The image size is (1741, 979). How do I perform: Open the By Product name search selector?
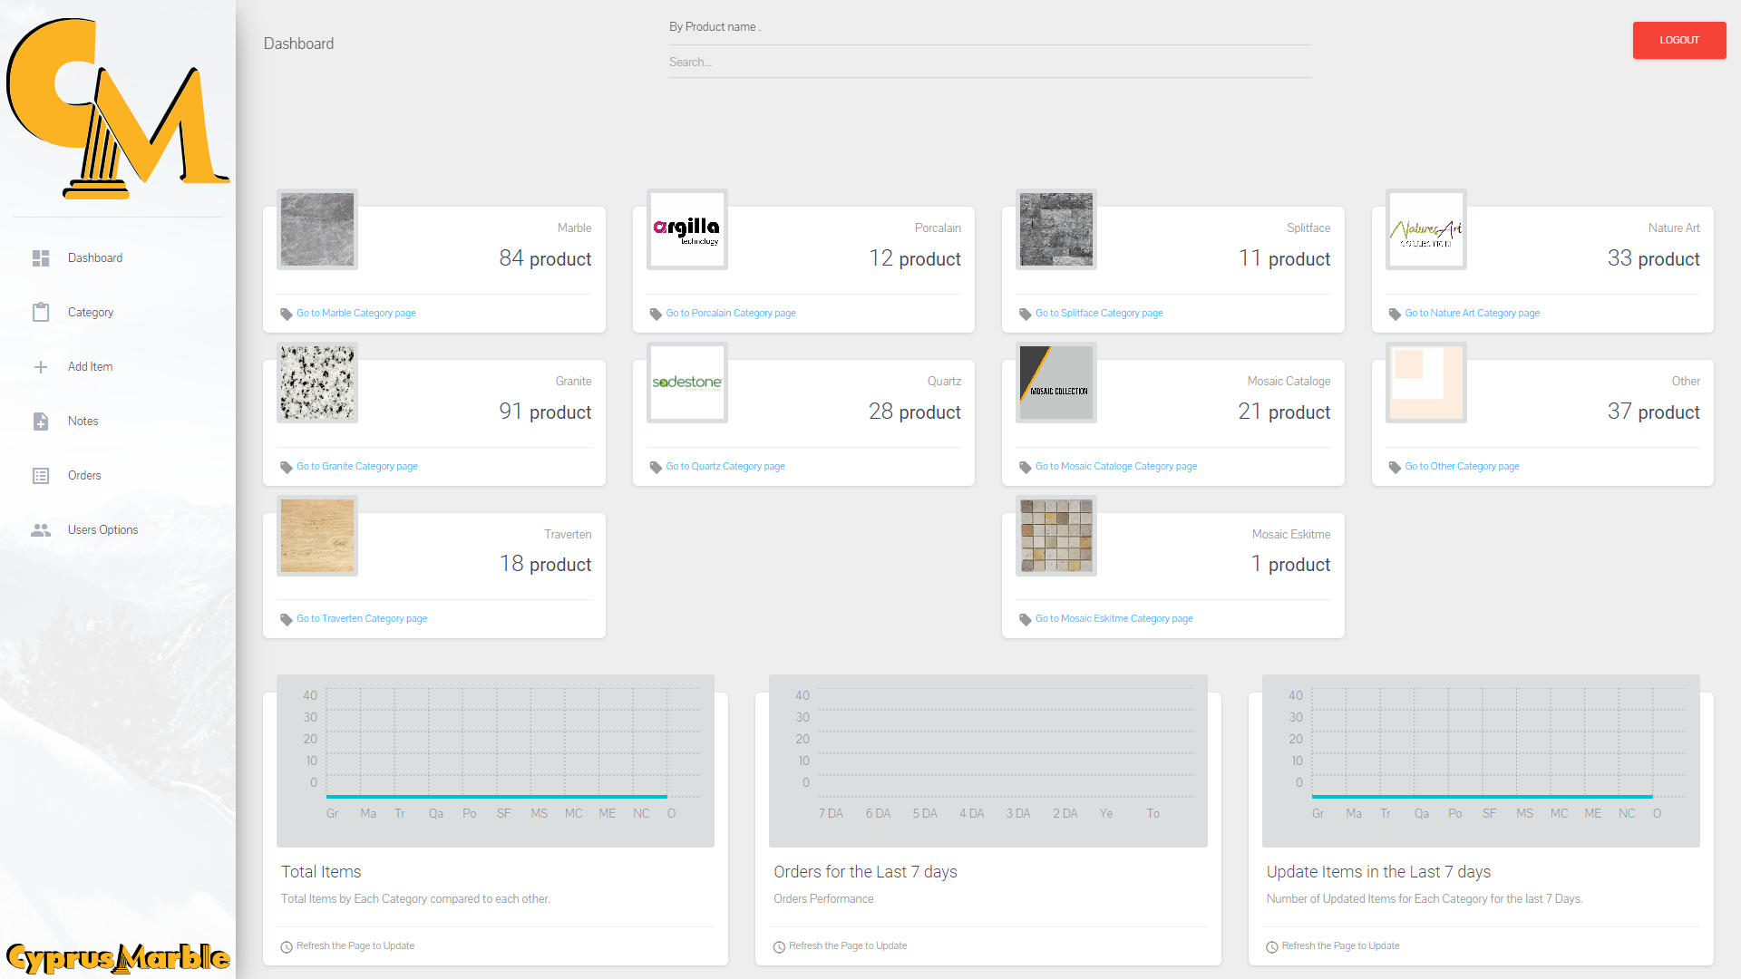click(x=988, y=27)
